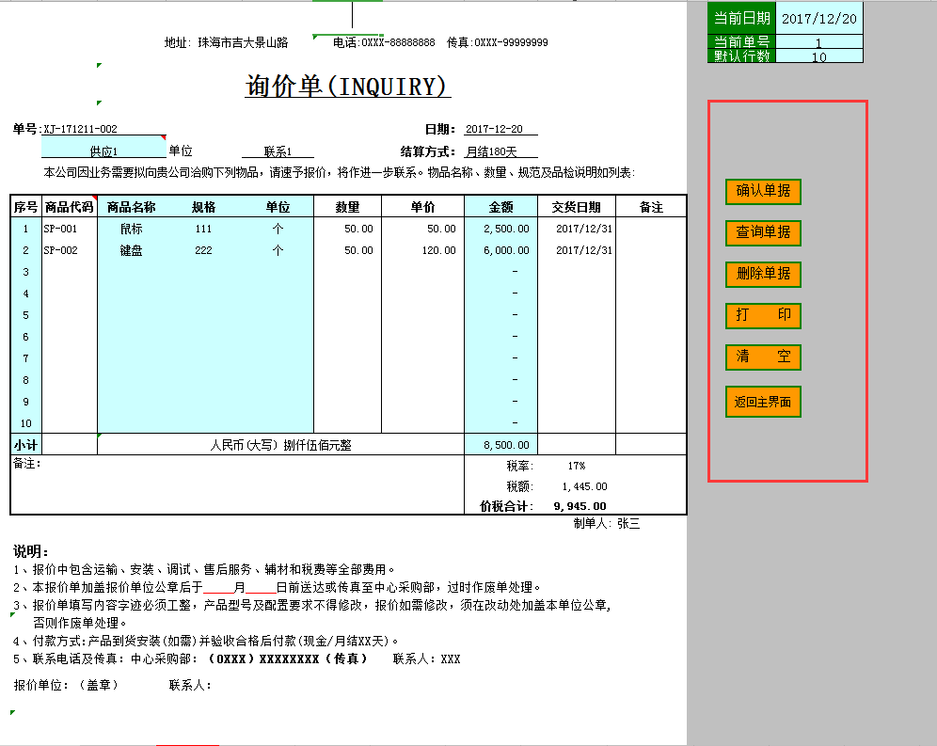This screenshot has height=746, width=937.
Task: Click 返回主界面 to return to main interface
Action: 763,402
